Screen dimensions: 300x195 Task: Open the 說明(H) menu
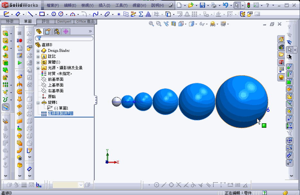click(158, 5)
